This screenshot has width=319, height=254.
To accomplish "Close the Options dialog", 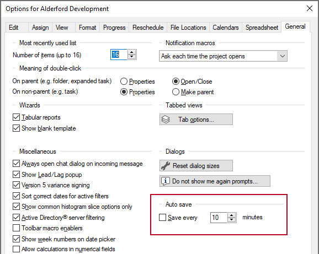I will (x=310, y=8).
